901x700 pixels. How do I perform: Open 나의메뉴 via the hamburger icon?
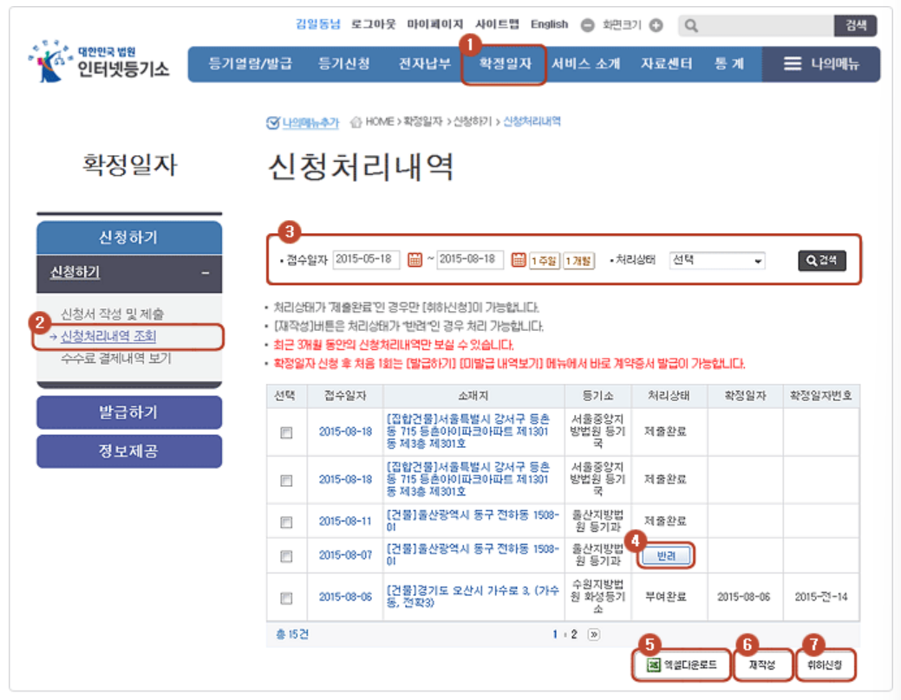[791, 63]
